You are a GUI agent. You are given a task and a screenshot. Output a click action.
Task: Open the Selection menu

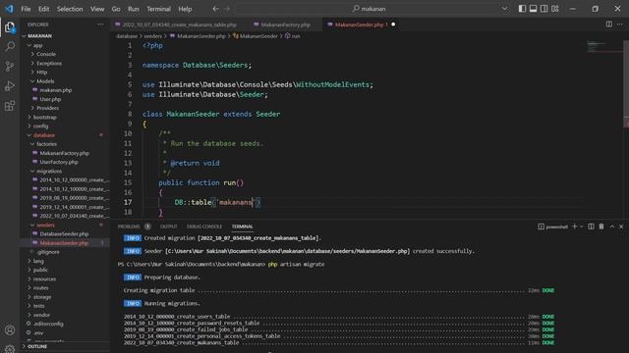70,9
